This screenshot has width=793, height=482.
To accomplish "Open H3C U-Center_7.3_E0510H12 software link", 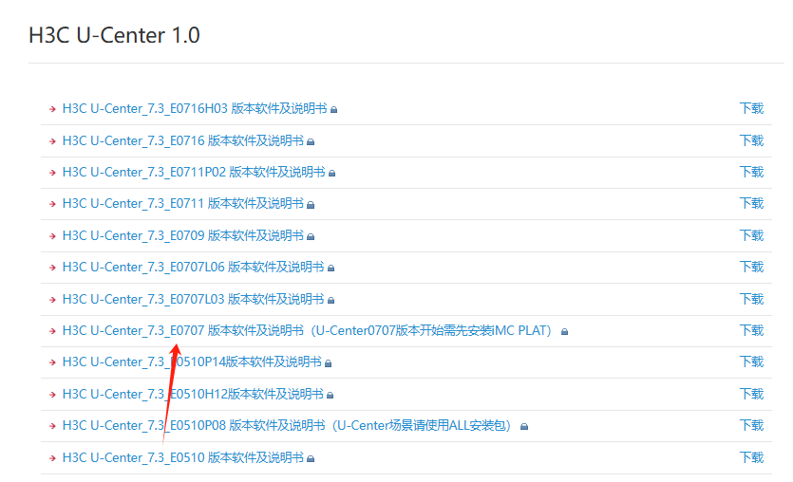I will coord(193,394).
